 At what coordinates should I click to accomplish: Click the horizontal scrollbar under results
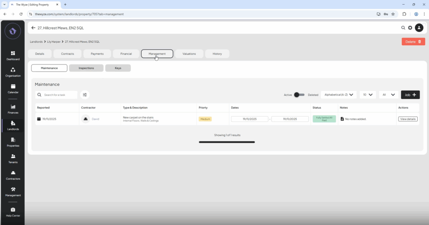(227, 142)
